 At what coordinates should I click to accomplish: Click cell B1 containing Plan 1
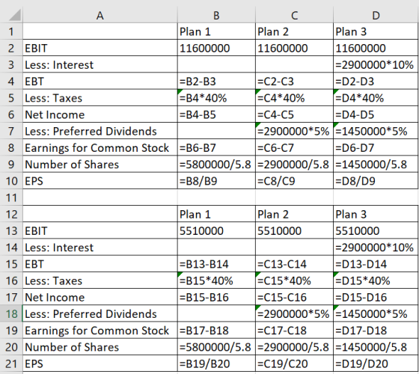[x=216, y=31]
